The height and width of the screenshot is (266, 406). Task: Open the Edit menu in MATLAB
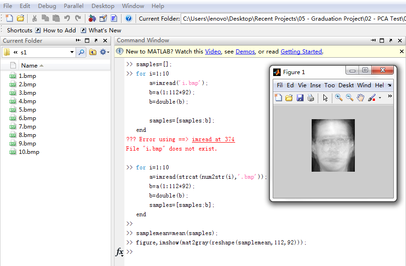(x=25, y=6)
